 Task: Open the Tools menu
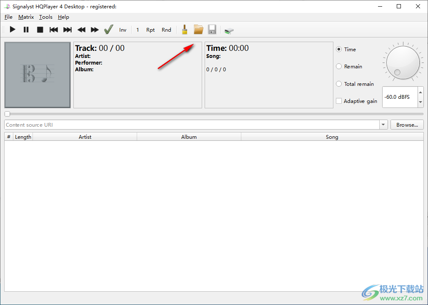coord(45,17)
